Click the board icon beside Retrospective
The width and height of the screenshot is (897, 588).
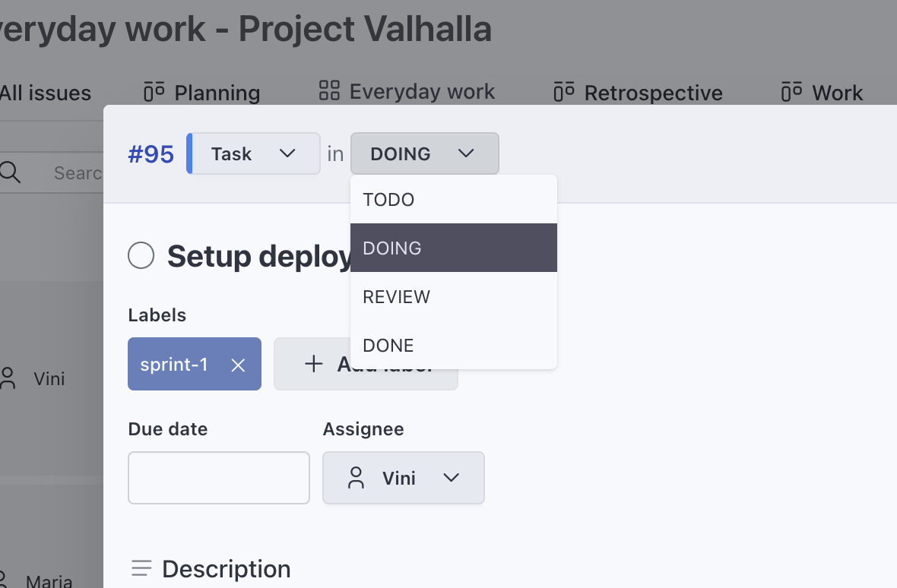564,92
